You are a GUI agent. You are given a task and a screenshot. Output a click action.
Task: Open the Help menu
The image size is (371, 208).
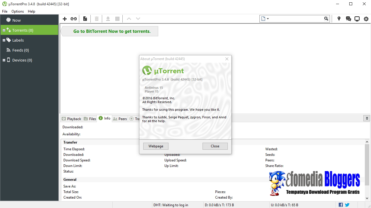click(x=31, y=11)
